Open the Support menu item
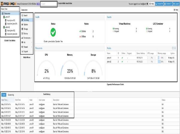Screen dimensions: 180x134 pos(27,51)
